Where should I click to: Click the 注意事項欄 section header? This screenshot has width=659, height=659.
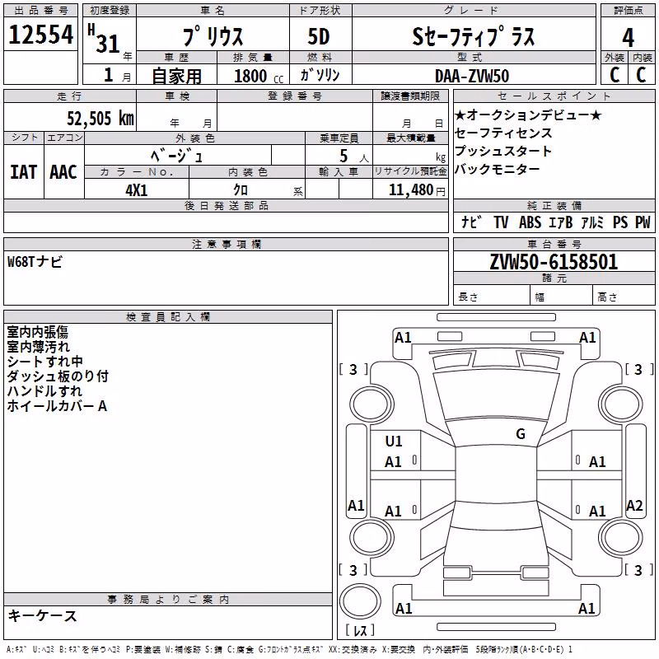tap(227, 244)
